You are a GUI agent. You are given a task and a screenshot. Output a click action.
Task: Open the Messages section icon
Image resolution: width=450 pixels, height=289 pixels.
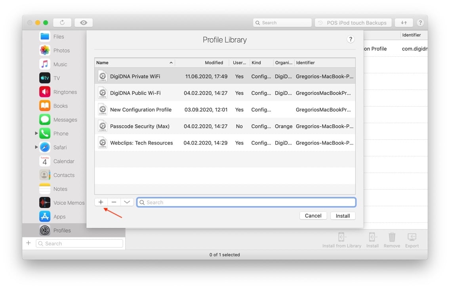45,120
